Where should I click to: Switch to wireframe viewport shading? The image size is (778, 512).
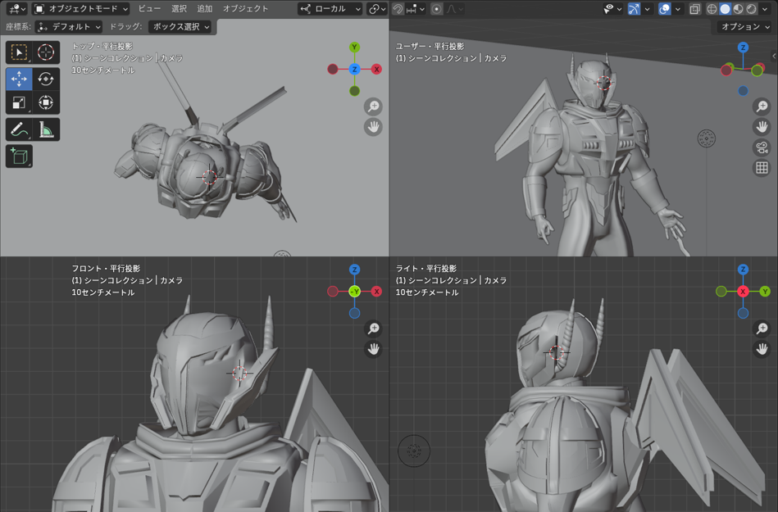coord(712,9)
